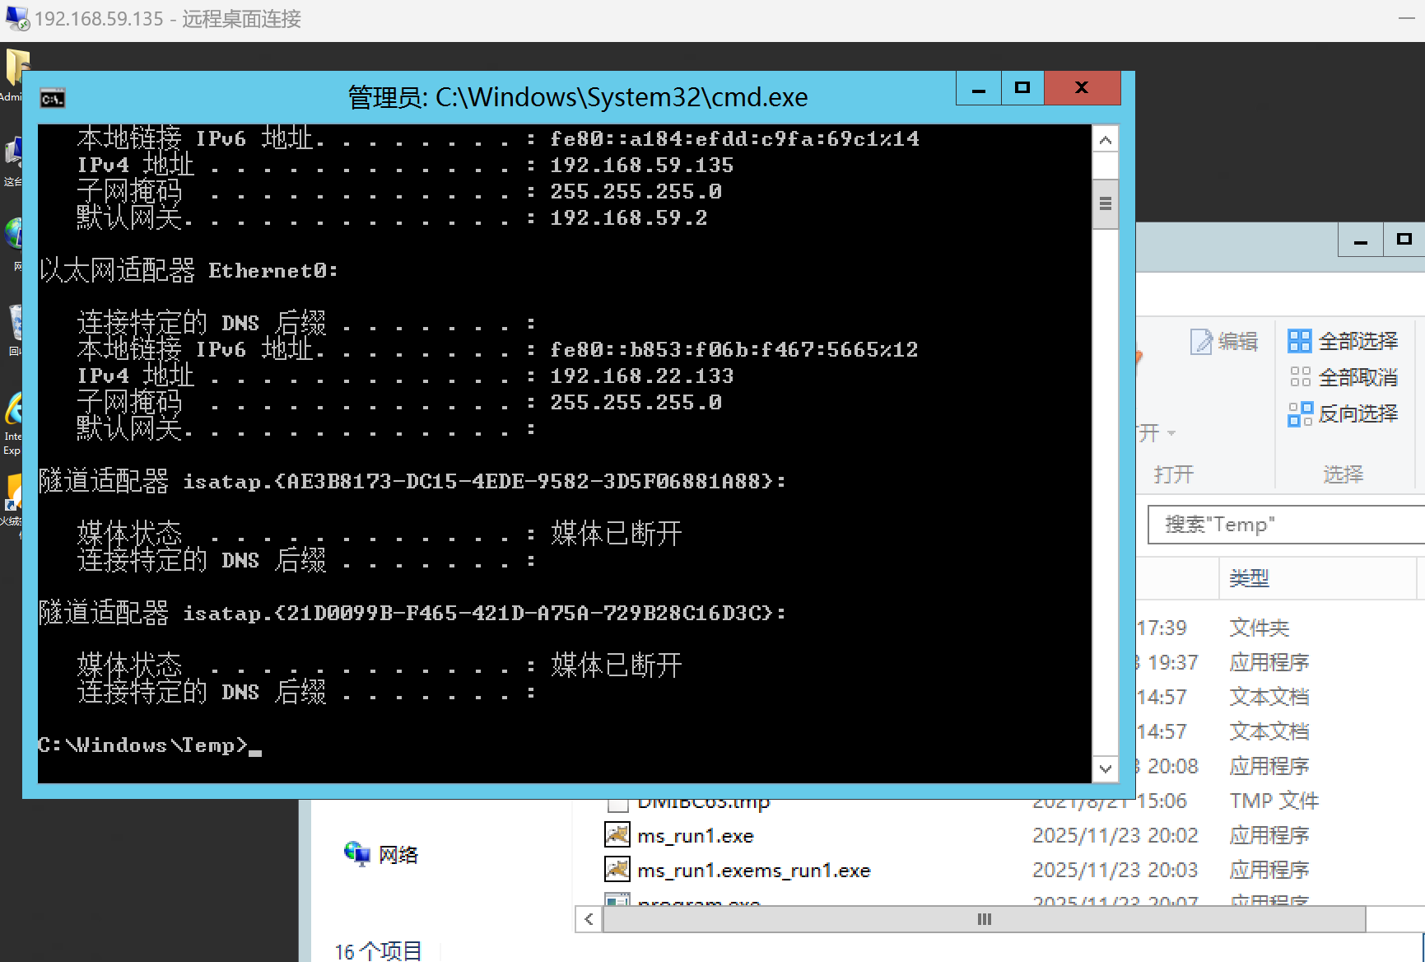The image size is (1425, 962).
Task: Click 全部取消 to deselect everything
Action: pos(1343,377)
